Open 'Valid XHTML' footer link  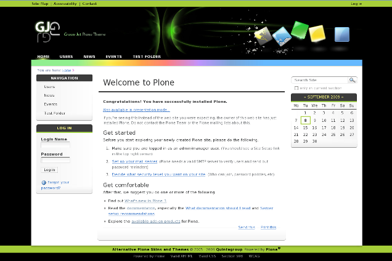[181, 256]
